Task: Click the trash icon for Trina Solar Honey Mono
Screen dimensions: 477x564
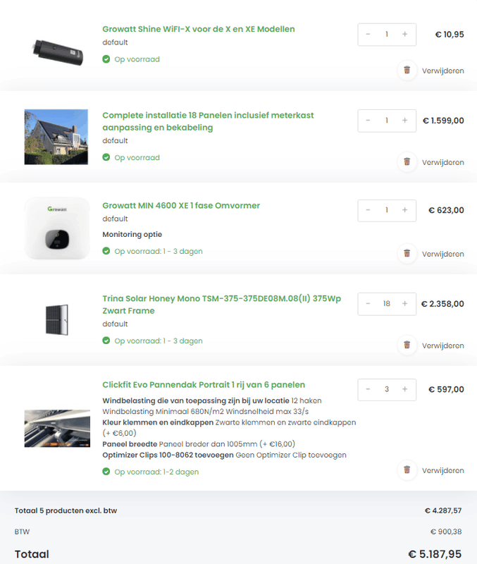Action: (x=407, y=346)
